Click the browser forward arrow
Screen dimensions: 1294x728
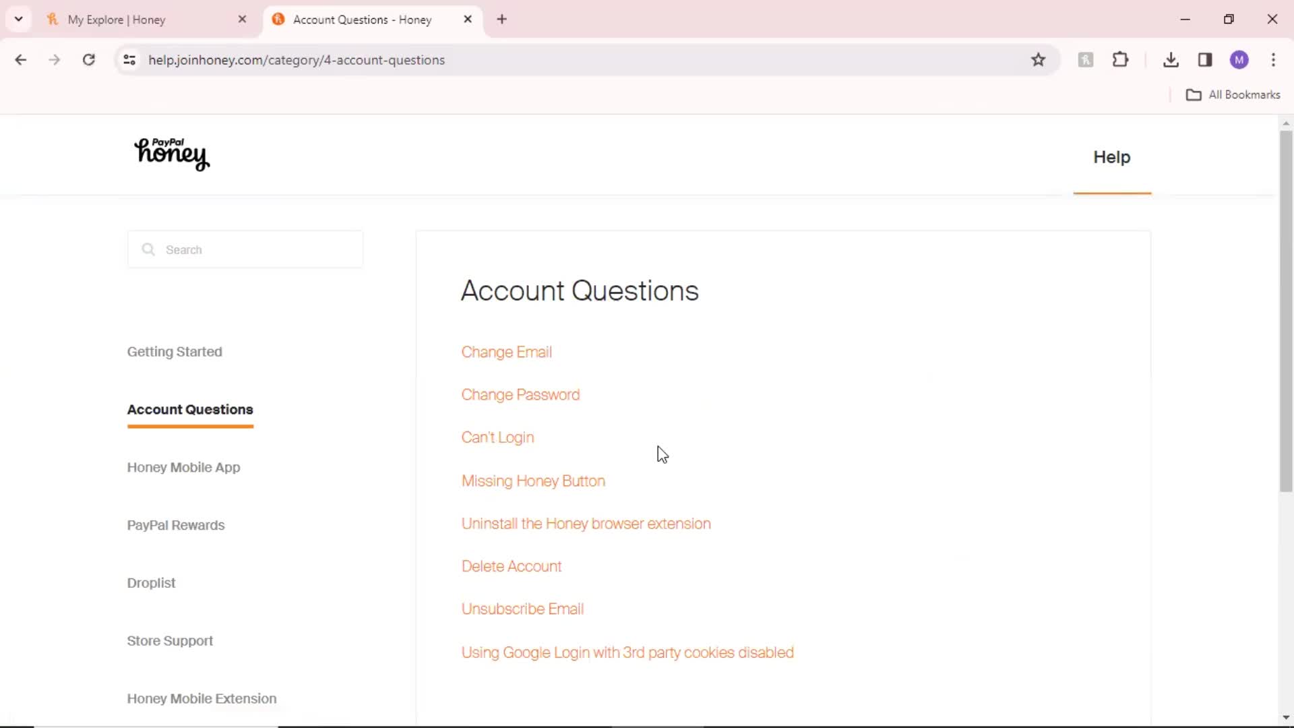[x=55, y=60]
